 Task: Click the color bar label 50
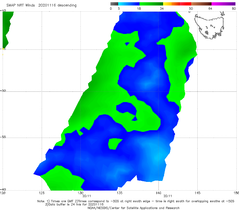coord(191,8)
